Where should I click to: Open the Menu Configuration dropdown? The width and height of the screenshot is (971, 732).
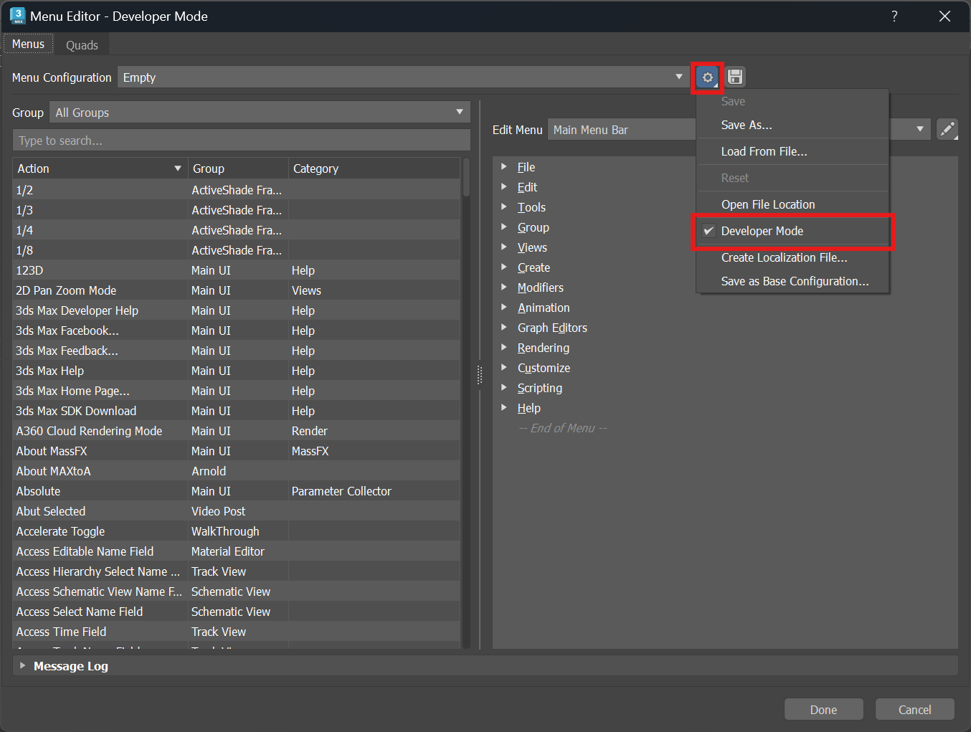(404, 77)
